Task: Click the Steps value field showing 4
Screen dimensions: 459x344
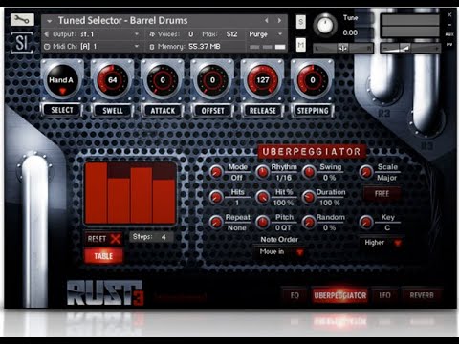Action: pos(152,237)
